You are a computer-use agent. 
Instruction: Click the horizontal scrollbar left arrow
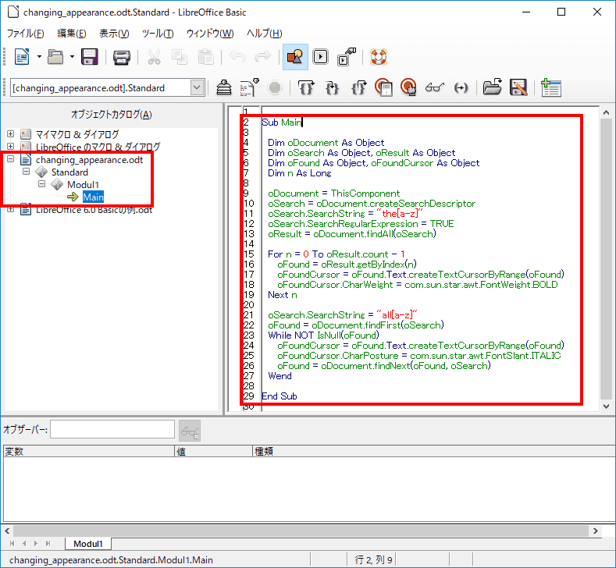click(x=7, y=531)
